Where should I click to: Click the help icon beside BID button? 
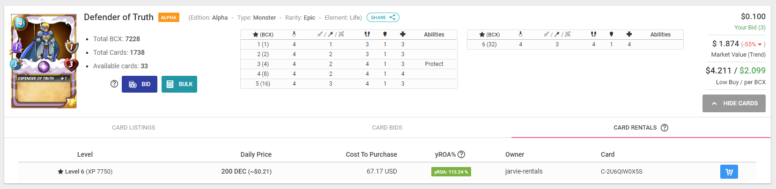(x=114, y=84)
